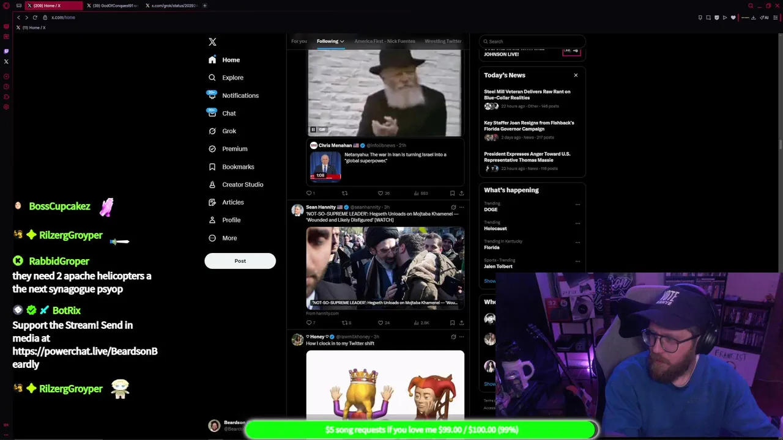Open the Following tab dropdown arrow
This screenshot has width=783, height=440.
click(342, 42)
